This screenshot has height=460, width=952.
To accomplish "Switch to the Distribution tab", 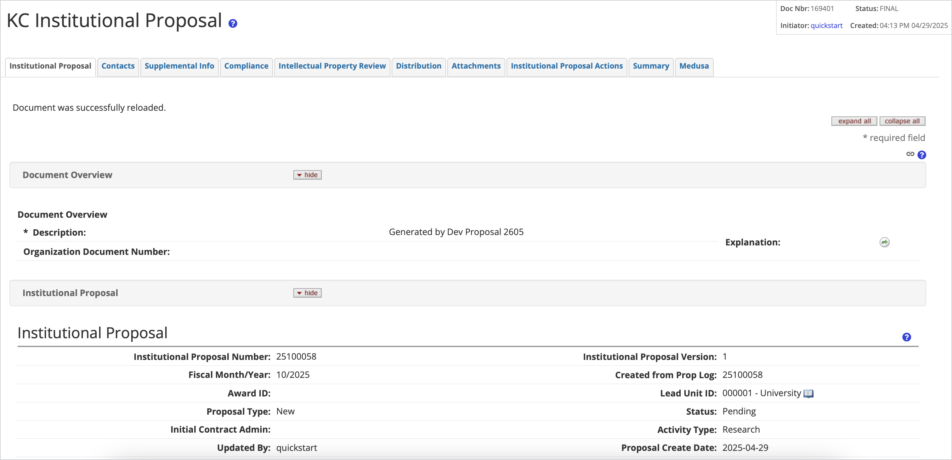I will click(418, 66).
